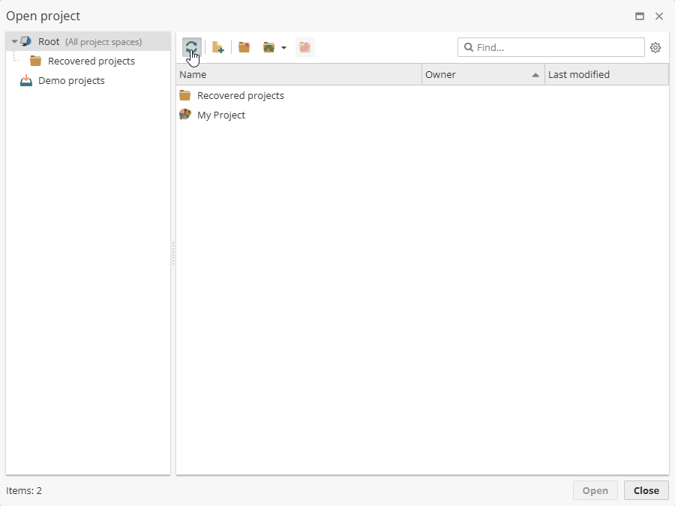Click the Demo projects inbox icon

click(x=25, y=80)
